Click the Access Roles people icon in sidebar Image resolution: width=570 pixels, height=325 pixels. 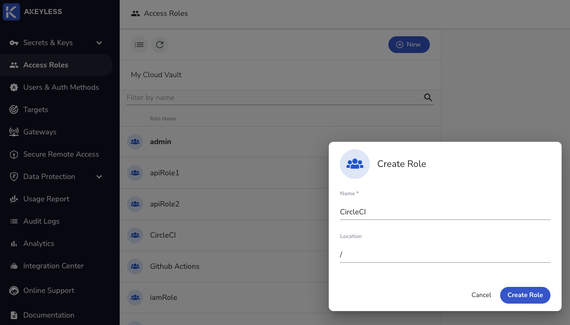click(14, 65)
